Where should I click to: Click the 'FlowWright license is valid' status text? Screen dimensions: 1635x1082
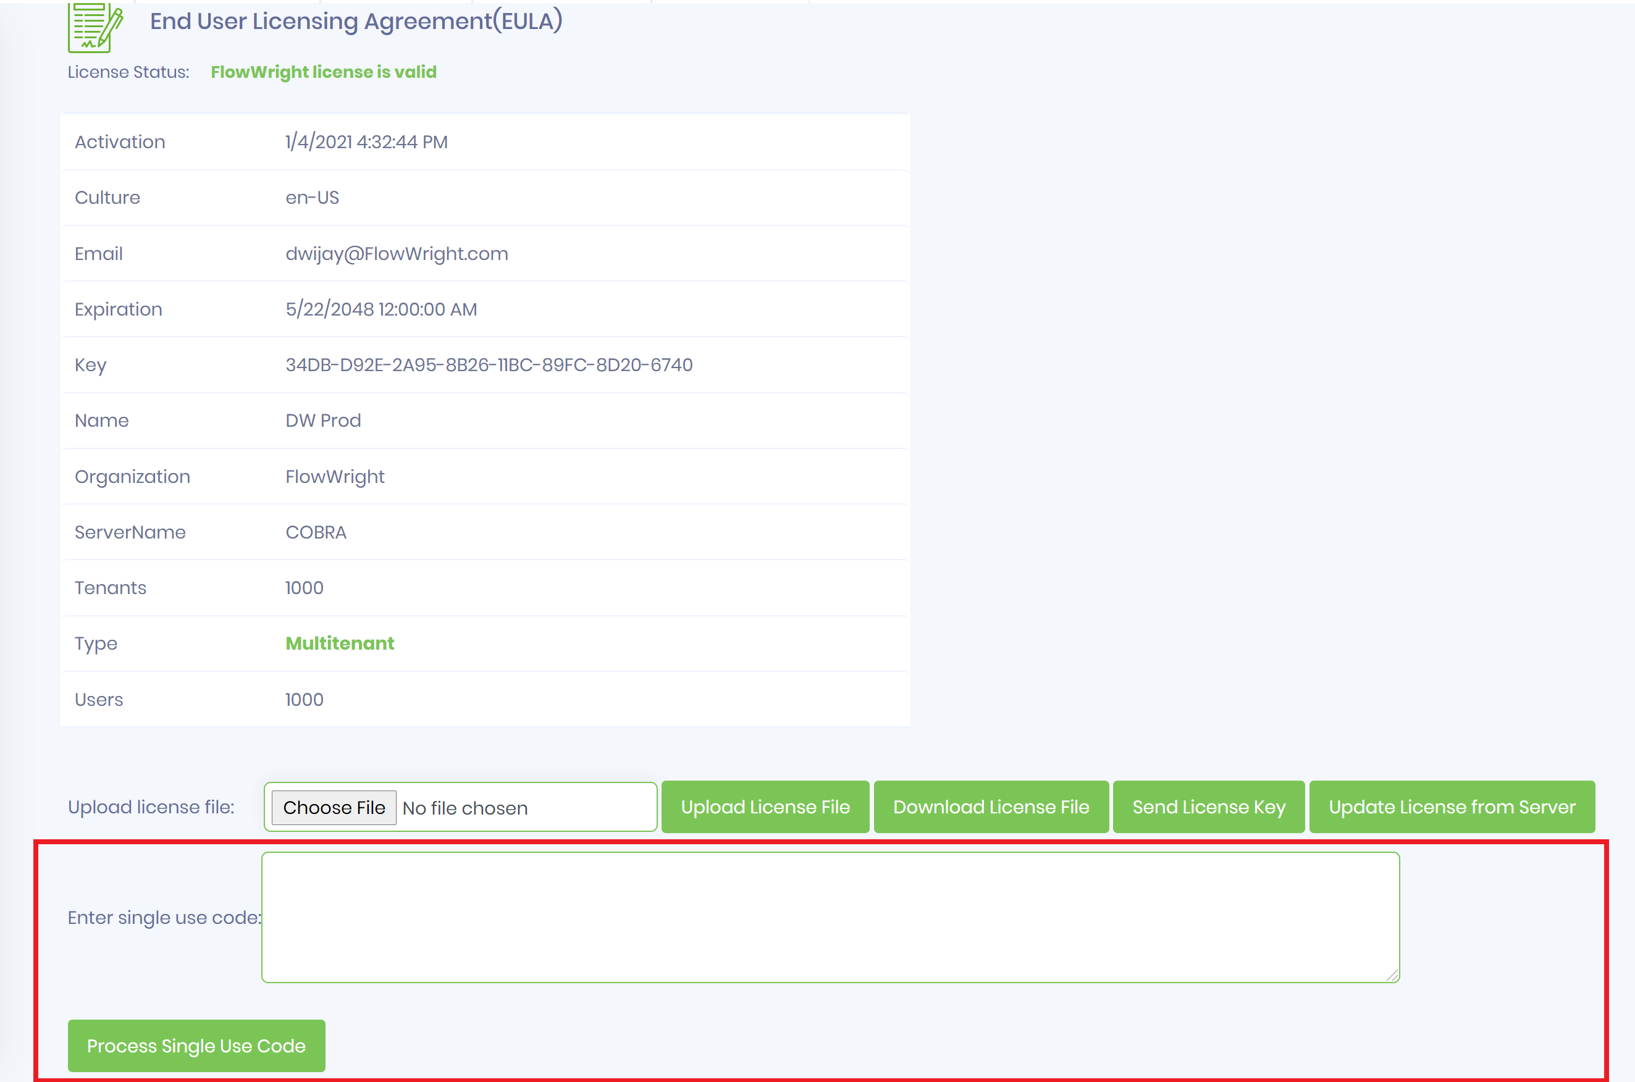point(323,72)
